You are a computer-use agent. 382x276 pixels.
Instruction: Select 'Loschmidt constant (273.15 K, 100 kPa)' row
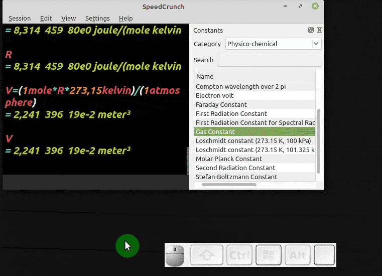(255, 141)
